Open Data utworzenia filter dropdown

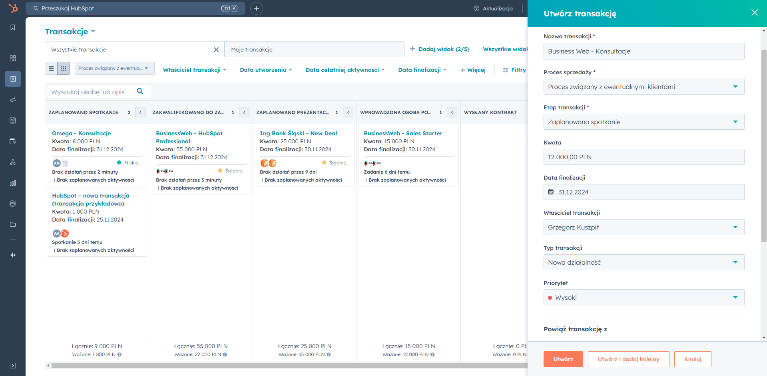(266, 70)
